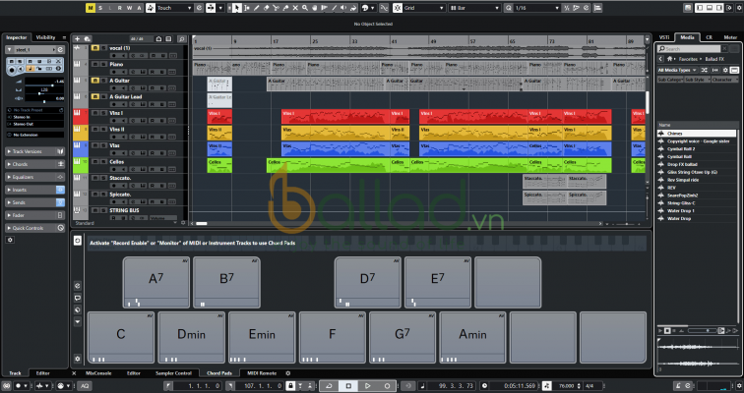Open the Bar grid type dropdown
This screenshot has width=744, height=393.
[x=474, y=8]
